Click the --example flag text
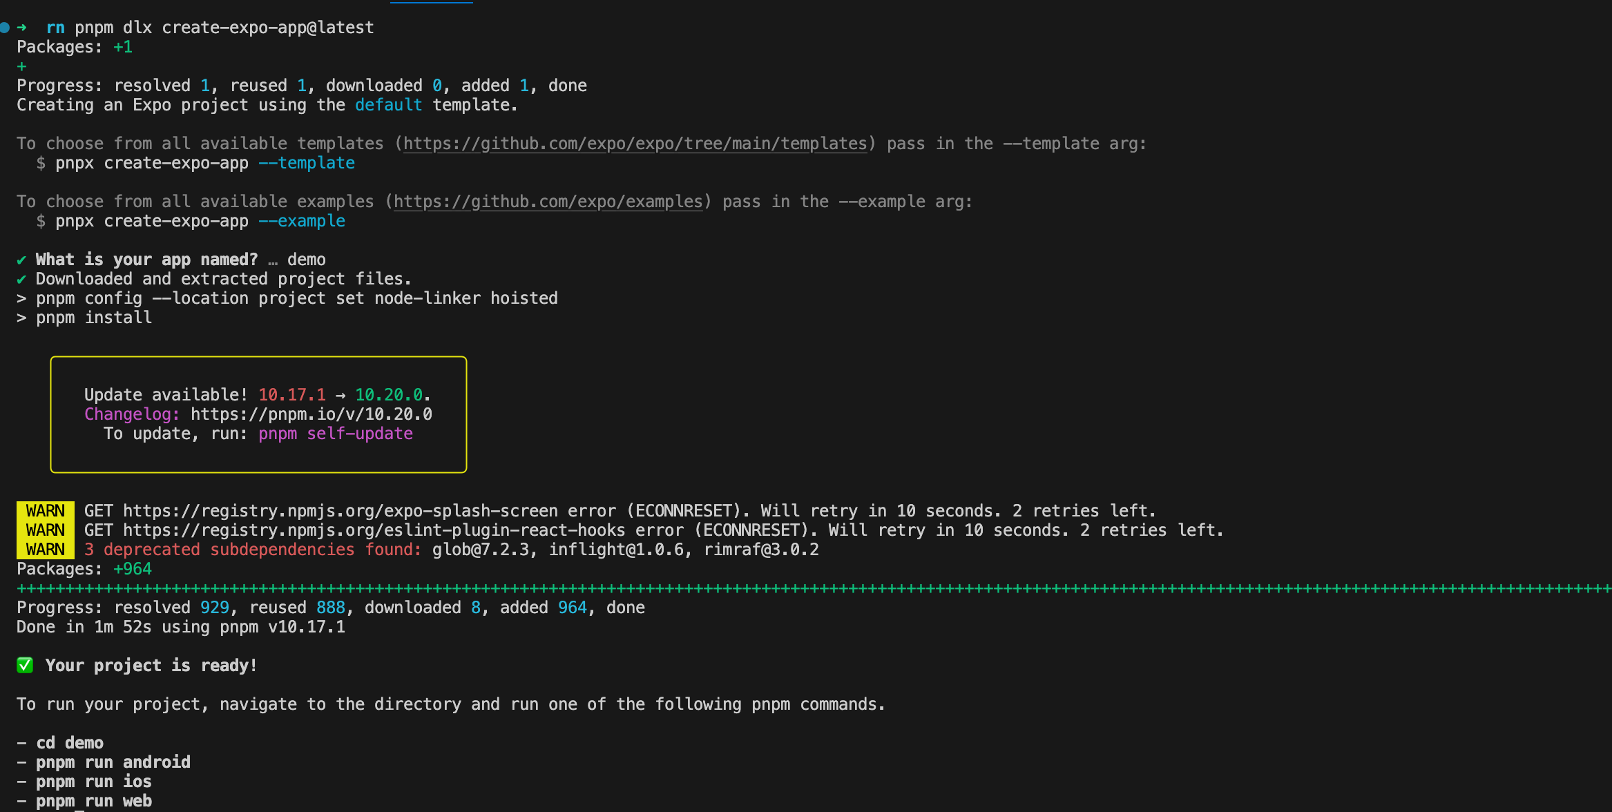Viewport: 1612px width, 812px height. pos(302,221)
